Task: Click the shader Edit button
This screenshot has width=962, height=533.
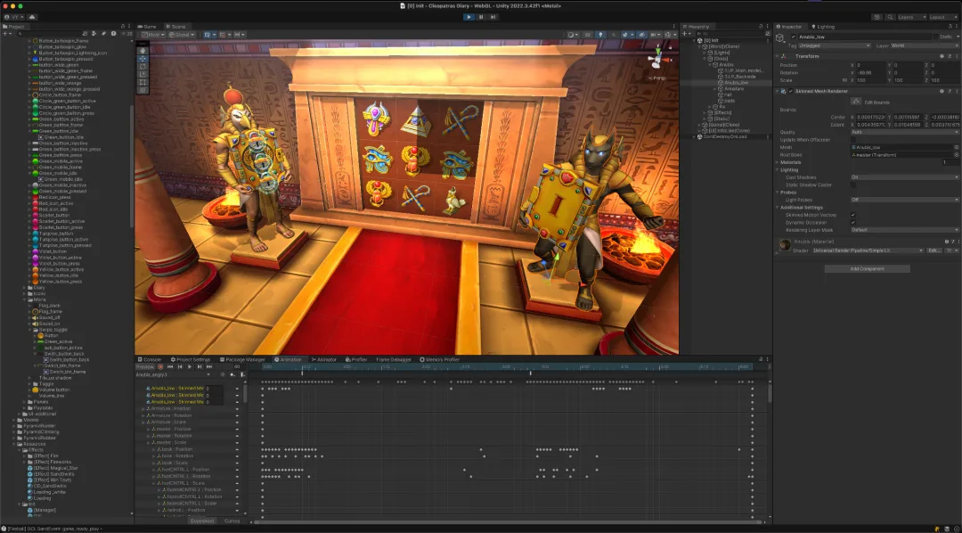Action: point(933,250)
